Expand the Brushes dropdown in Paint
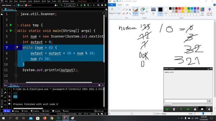 136,15
